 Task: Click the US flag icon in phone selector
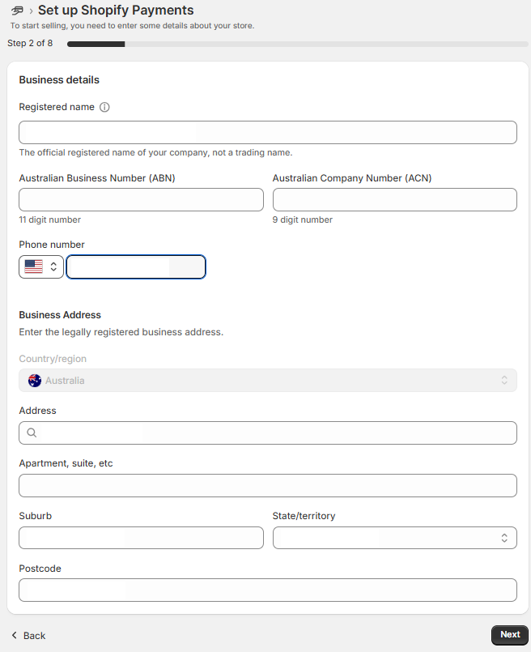(34, 266)
